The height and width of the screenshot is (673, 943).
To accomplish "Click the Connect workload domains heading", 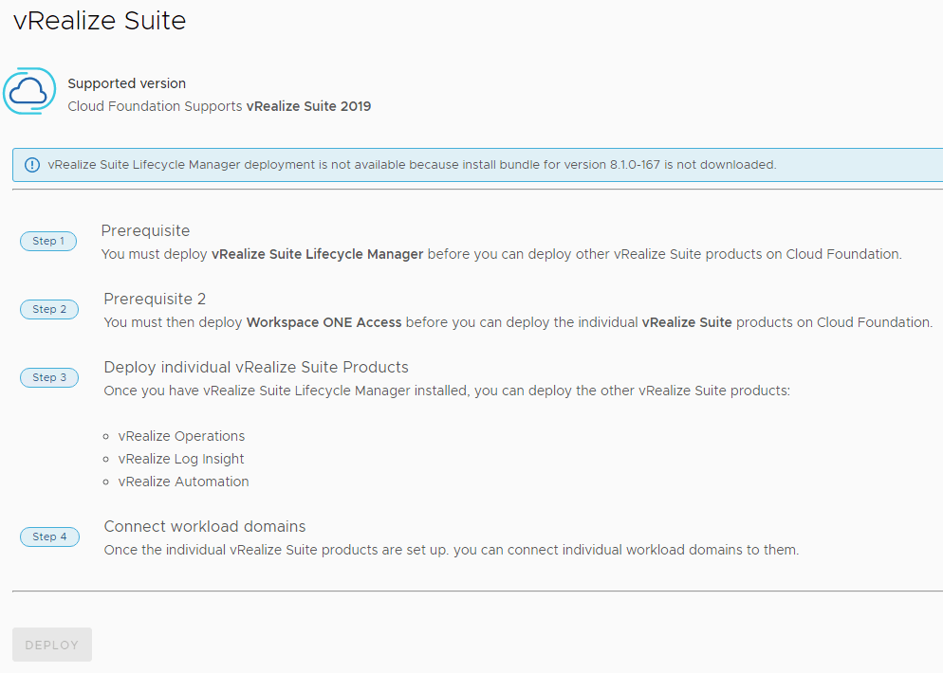I will click(205, 527).
